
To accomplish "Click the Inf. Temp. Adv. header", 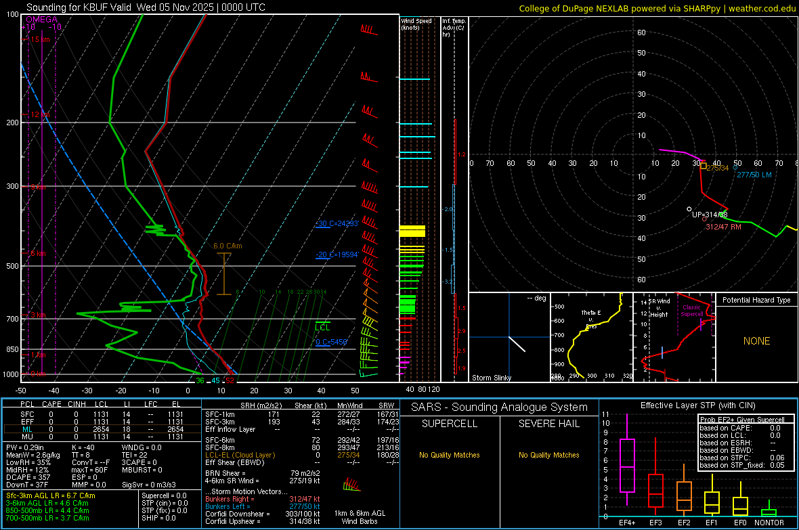I will [x=454, y=28].
